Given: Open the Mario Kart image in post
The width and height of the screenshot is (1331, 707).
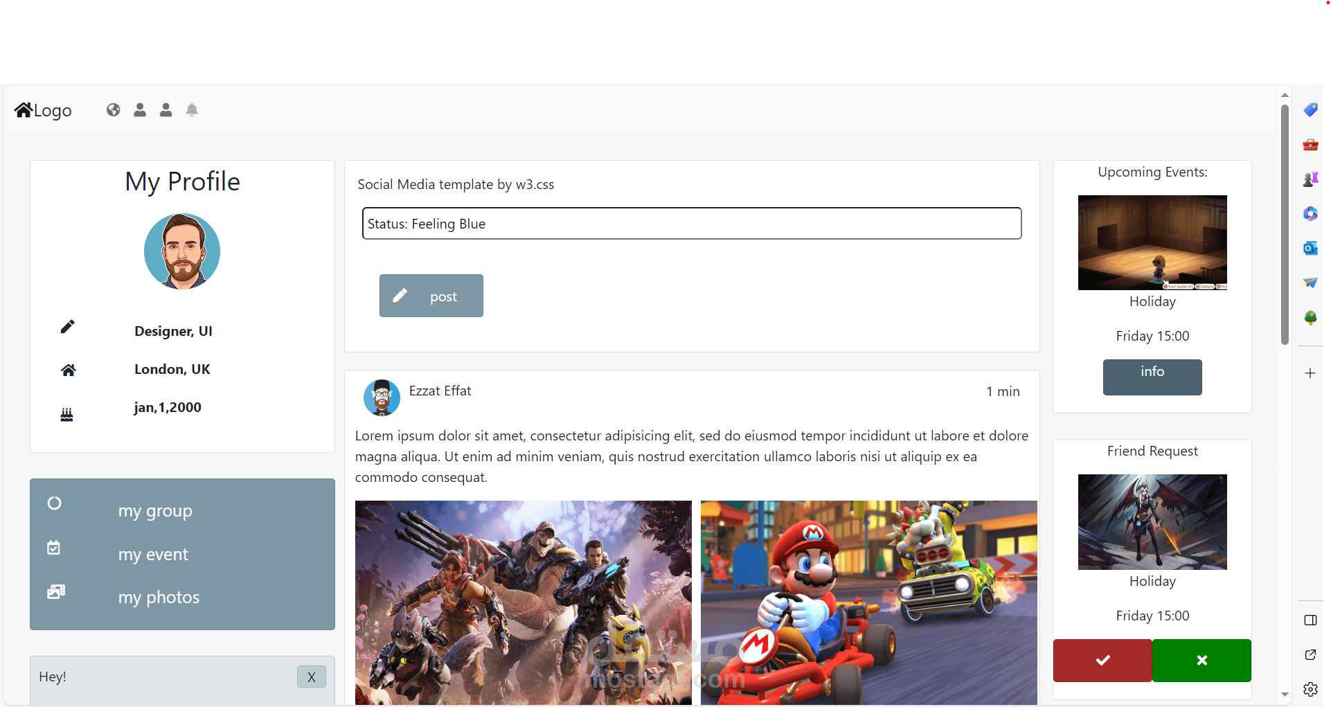Looking at the screenshot, I should pos(869,602).
